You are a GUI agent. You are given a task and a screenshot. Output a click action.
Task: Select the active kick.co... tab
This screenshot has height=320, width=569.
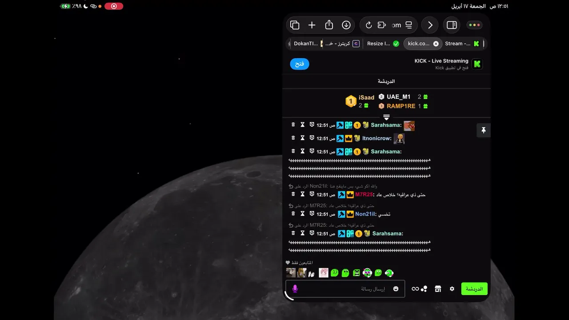pyautogui.click(x=418, y=44)
